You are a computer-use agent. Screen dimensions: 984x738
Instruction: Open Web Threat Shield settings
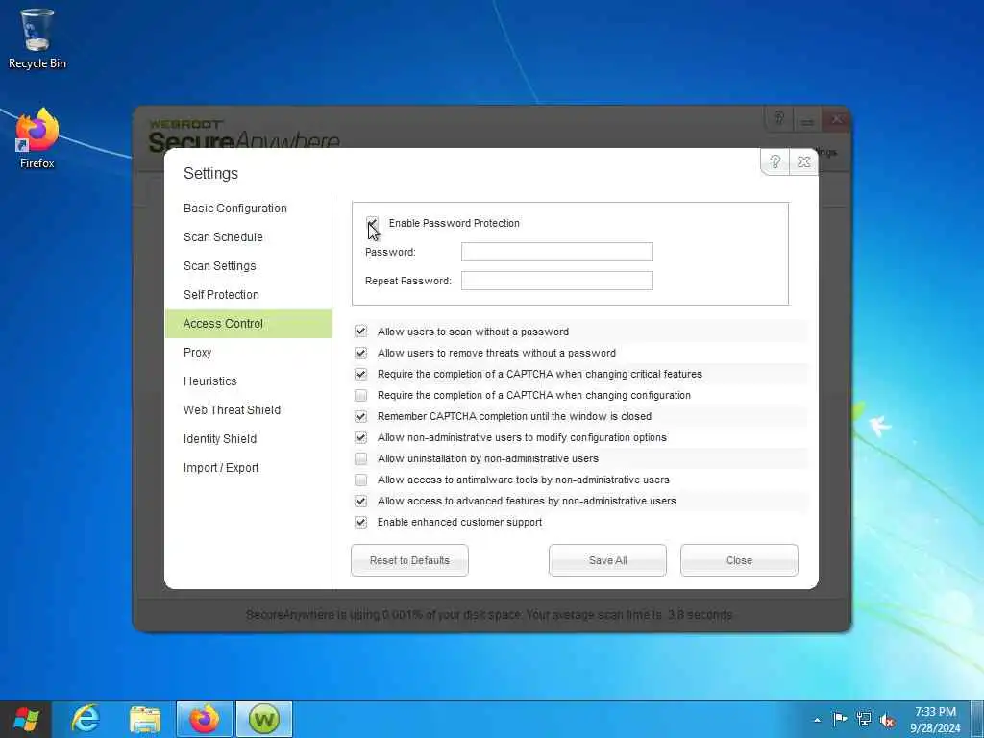[x=249, y=410]
